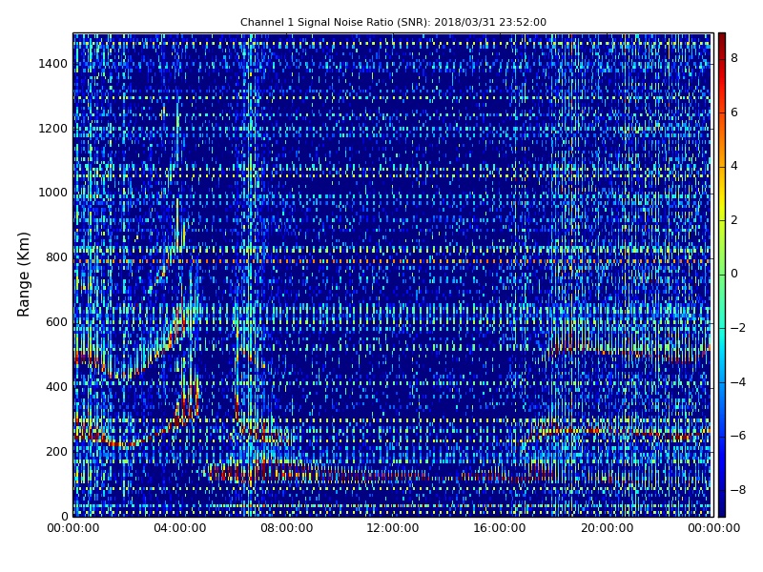Image resolution: width=763 pixels, height=572 pixels.
Task: Click the 800 range tick label
Action: 57,257
